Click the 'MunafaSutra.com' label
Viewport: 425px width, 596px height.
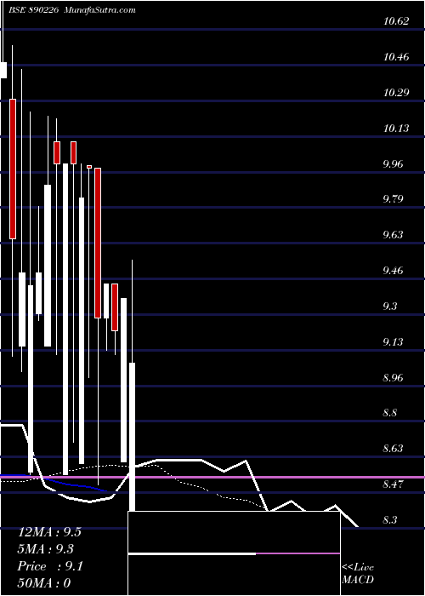(x=100, y=9)
